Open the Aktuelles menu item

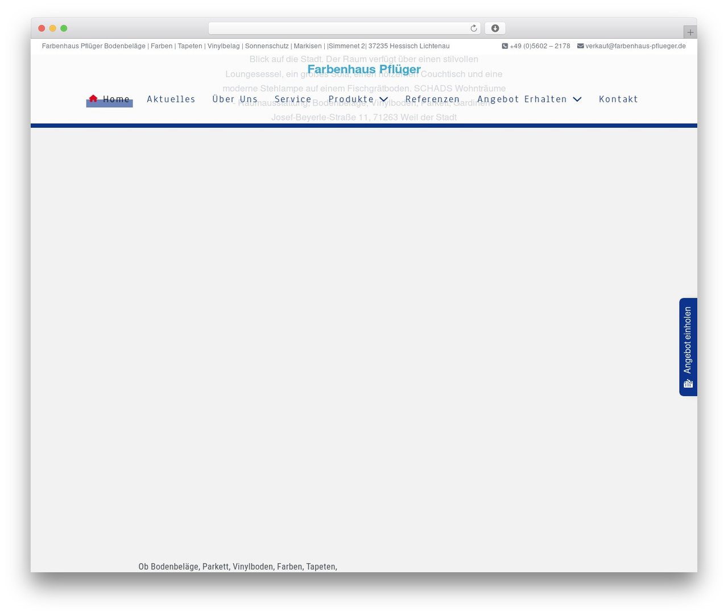171,99
